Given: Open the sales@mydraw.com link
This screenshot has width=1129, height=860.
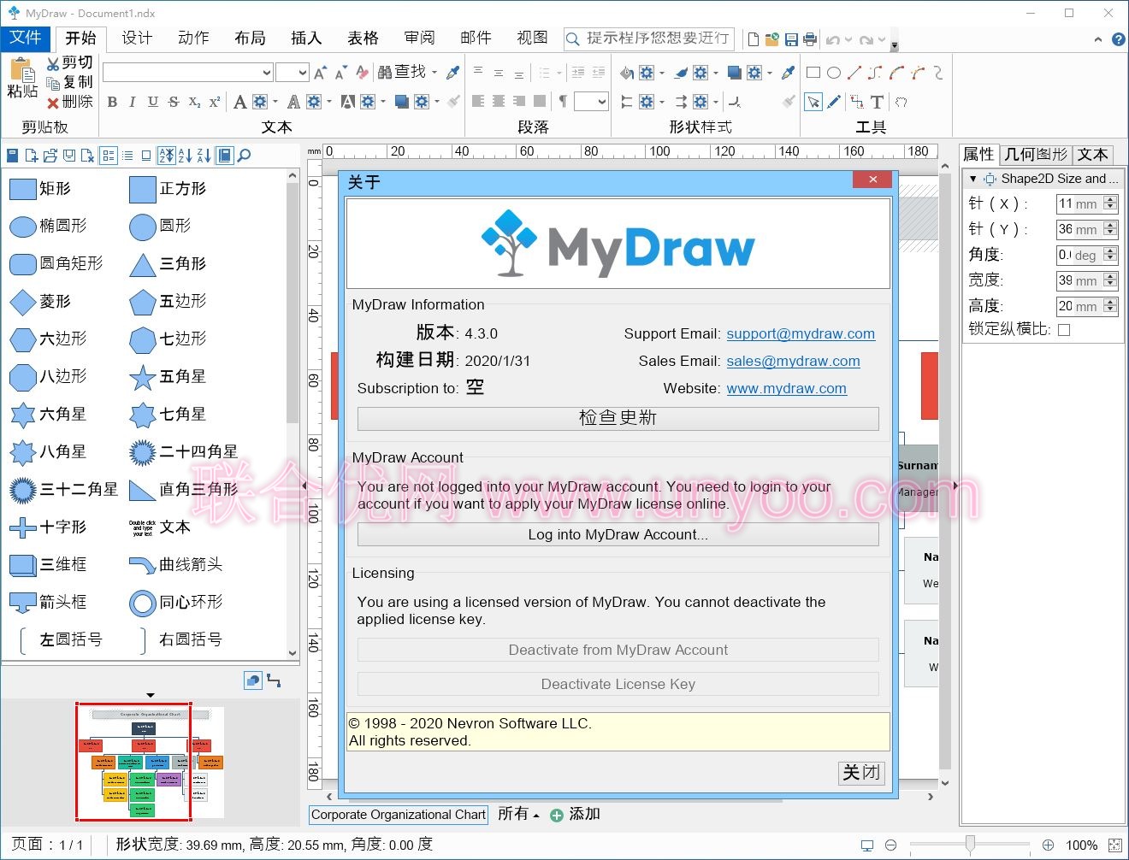Looking at the screenshot, I should [x=794, y=361].
